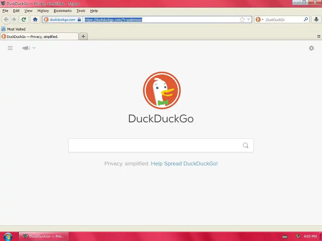Click the Privacy, simplified. tagline text

click(127, 163)
